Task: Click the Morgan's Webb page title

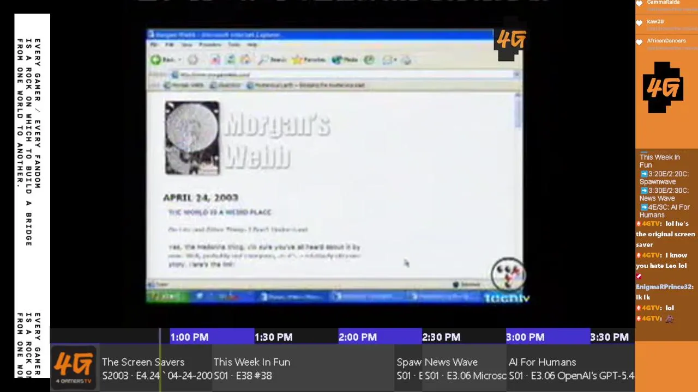Action: click(277, 140)
